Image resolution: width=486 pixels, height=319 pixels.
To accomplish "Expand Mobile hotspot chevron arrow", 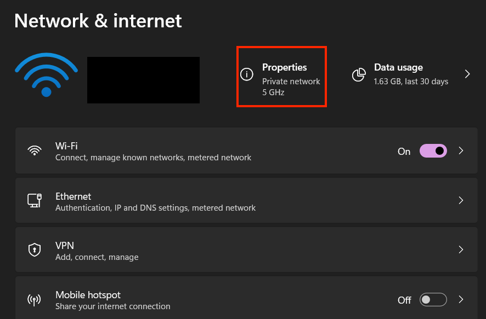I will click(x=461, y=300).
